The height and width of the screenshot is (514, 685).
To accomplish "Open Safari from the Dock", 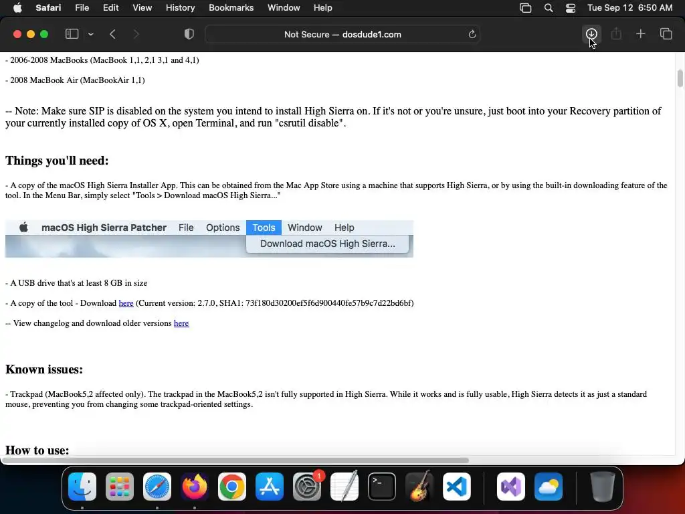I will coord(157,487).
